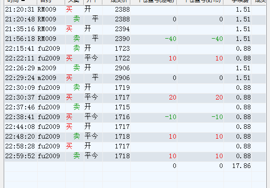The height and width of the screenshot is (188, 270).
Task: Click the red 买 in the 21:20:31 row
Action: click(69, 9)
